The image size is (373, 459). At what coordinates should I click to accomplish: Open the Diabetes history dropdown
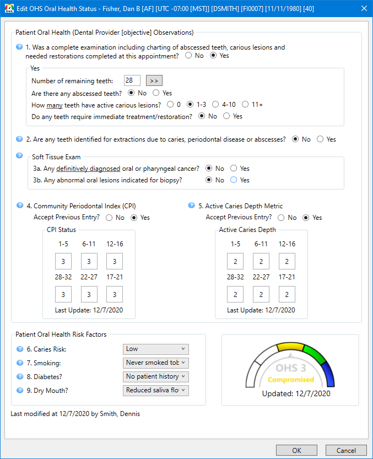(156, 376)
